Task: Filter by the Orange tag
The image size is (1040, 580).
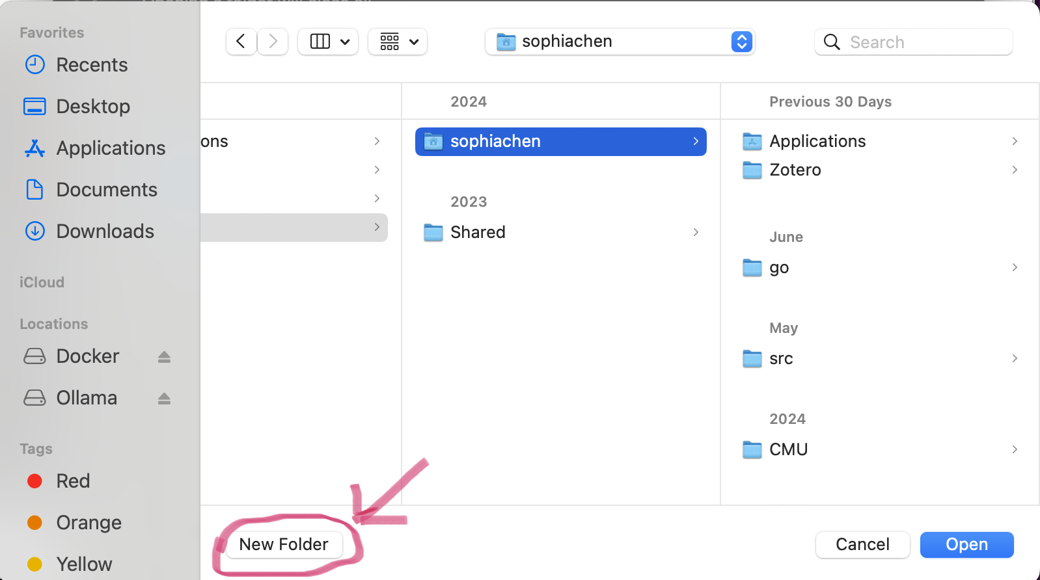Action: point(89,523)
